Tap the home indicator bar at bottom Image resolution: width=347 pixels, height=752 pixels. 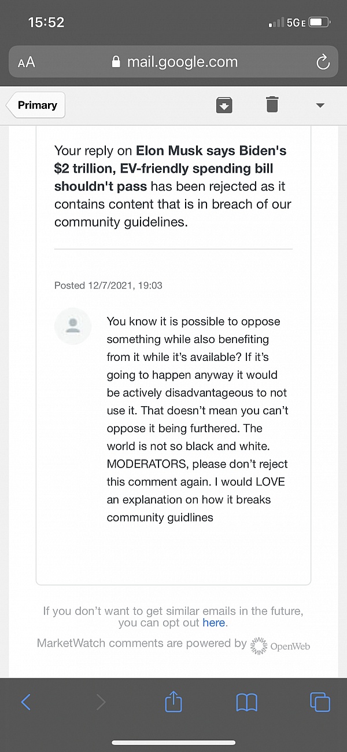(x=173, y=743)
